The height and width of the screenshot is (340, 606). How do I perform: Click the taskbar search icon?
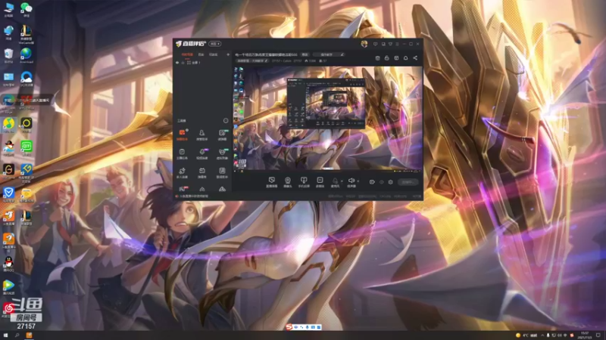(x=17, y=335)
